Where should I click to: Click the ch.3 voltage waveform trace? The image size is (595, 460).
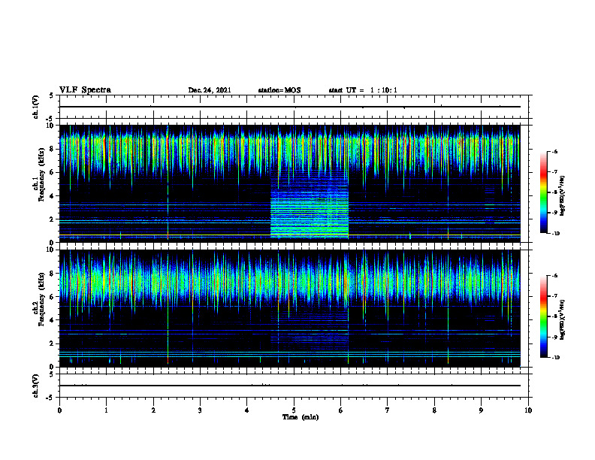click(289, 386)
